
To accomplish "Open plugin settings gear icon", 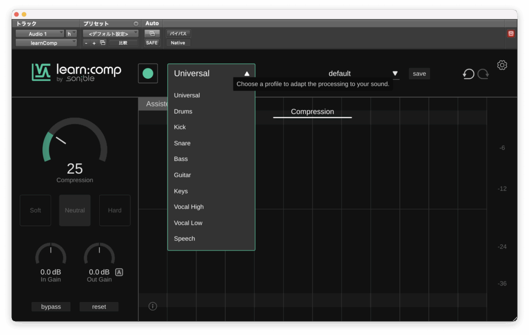I will [502, 65].
